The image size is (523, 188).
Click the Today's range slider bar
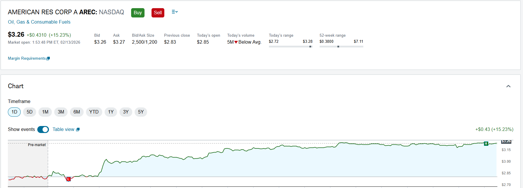[290, 47]
